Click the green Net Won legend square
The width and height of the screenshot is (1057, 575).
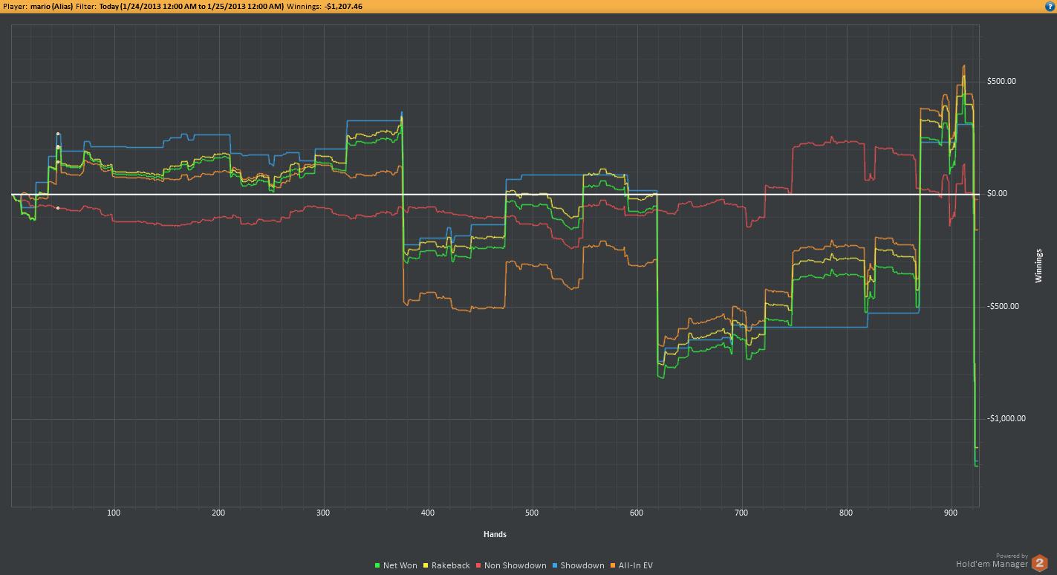tap(378, 566)
